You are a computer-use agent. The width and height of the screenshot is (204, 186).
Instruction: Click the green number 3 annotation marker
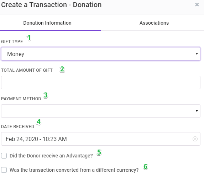point(46,95)
